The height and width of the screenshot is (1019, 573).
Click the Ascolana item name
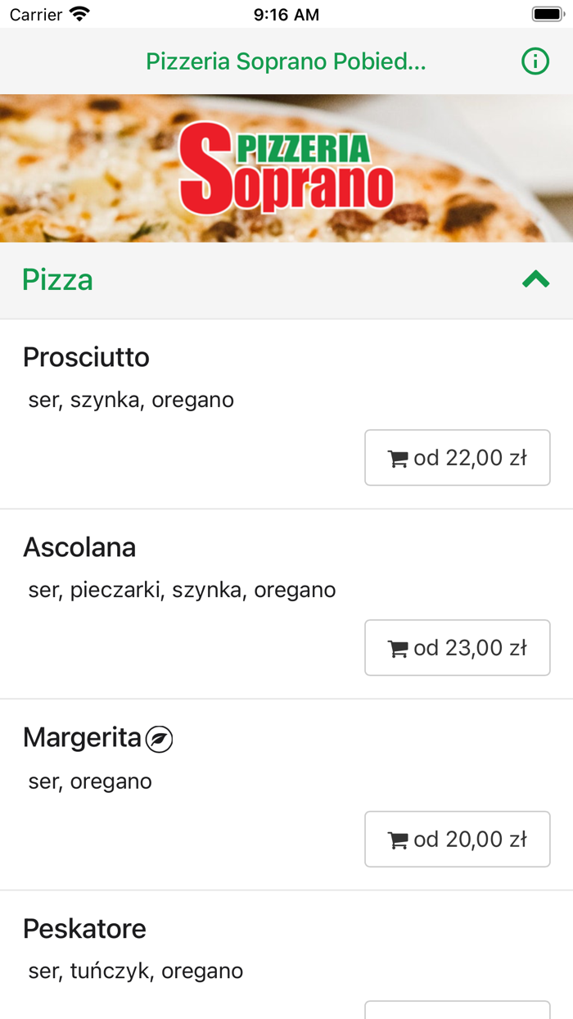(79, 547)
